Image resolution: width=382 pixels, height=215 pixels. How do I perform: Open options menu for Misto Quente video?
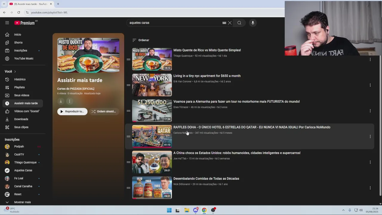click(370, 59)
